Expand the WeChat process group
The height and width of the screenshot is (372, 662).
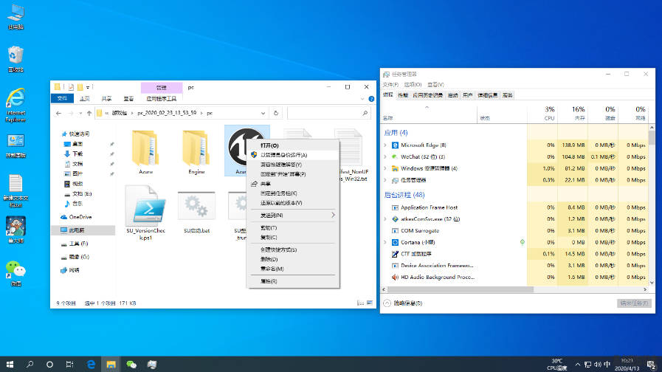click(385, 156)
